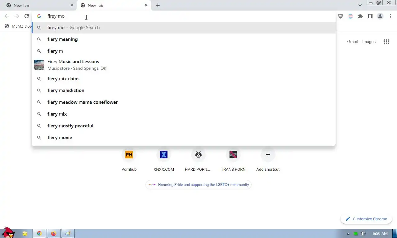Image resolution: width=397 pixels, height=238 pixels.
Task: Switch to Firefox on the taskbar
Action: coord(54,234)
